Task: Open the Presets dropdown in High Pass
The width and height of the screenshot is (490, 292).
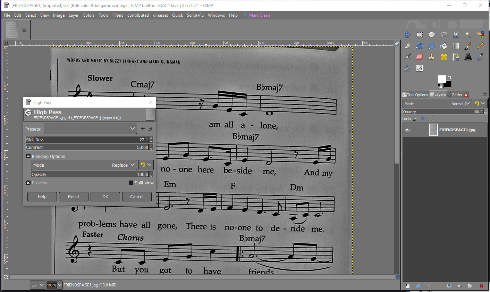Action: coord(90,129)
